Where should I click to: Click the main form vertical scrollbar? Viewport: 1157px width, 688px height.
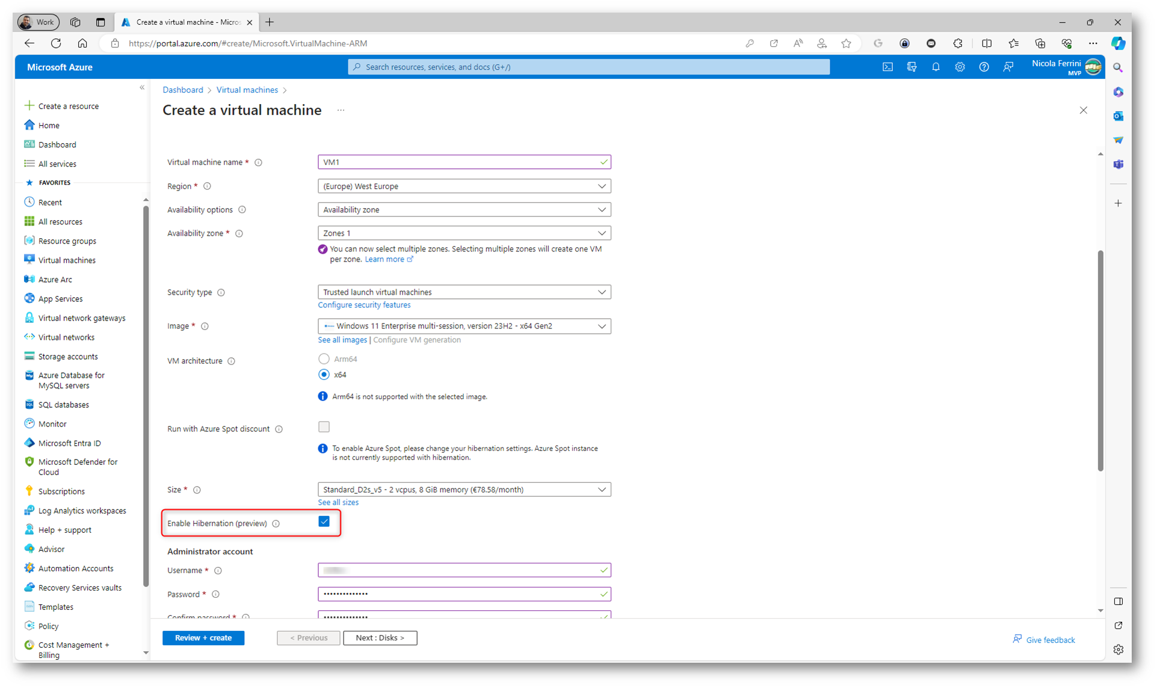(x=1100, y=361)
